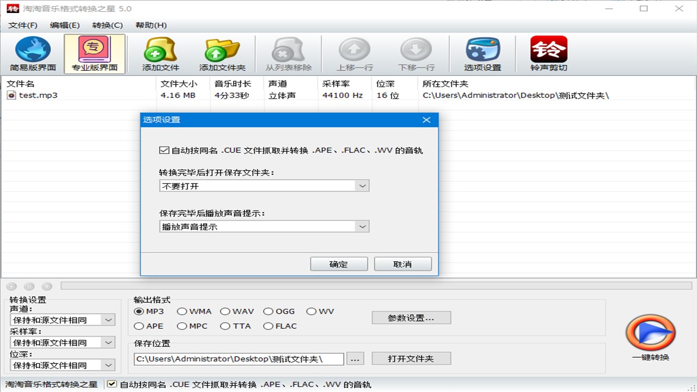697x392 pixels.
Task: Click the test.mp3 file icon in list
Action: (x=11, y=95)
